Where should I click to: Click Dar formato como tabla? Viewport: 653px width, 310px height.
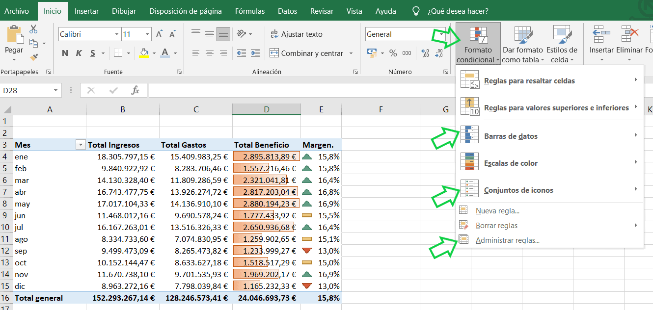click(x=523, y=44)
